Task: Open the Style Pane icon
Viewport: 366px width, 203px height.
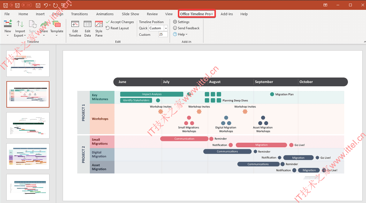Action: (x=99, y=24)
